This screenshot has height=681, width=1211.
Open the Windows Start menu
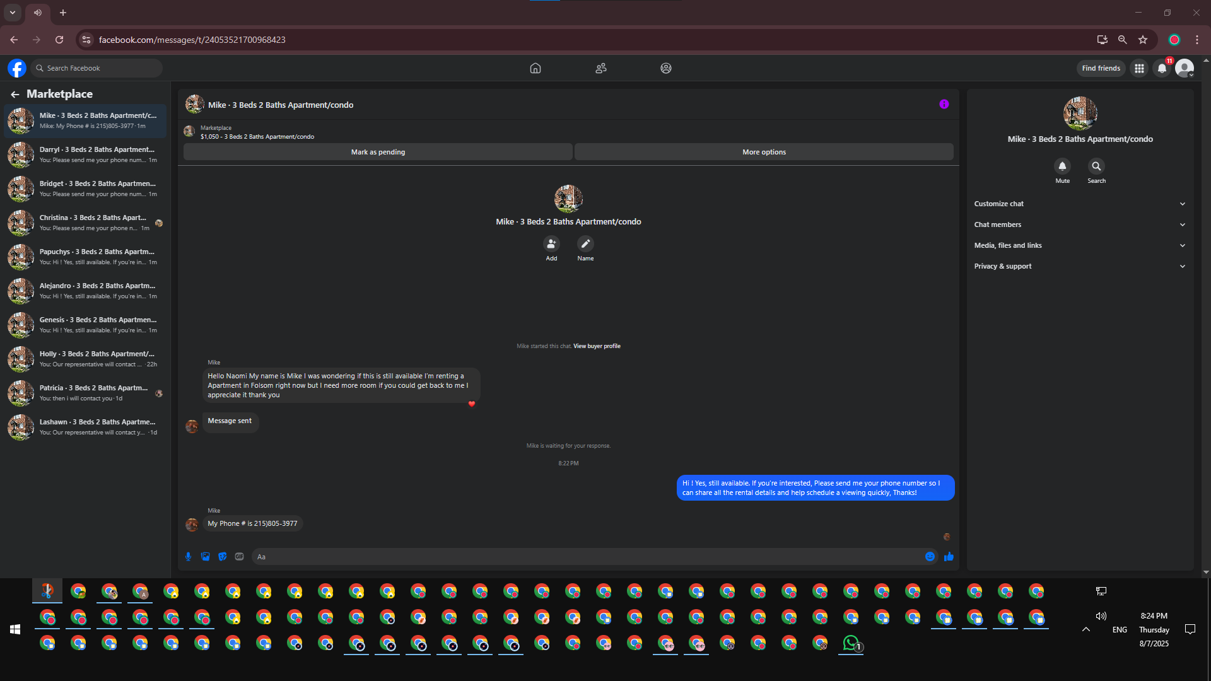15,629
